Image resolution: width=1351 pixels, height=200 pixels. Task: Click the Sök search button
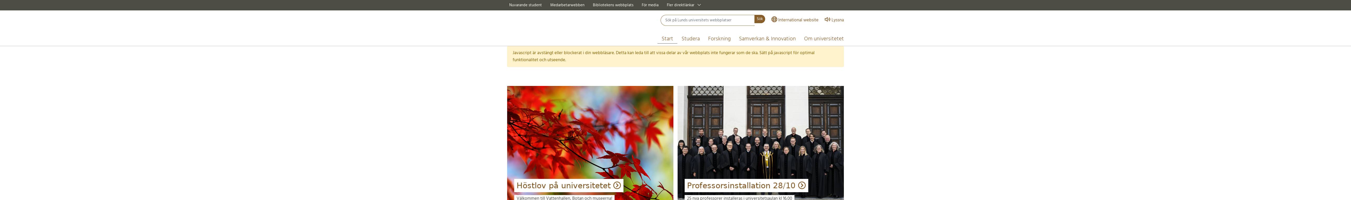coord(759,19)
